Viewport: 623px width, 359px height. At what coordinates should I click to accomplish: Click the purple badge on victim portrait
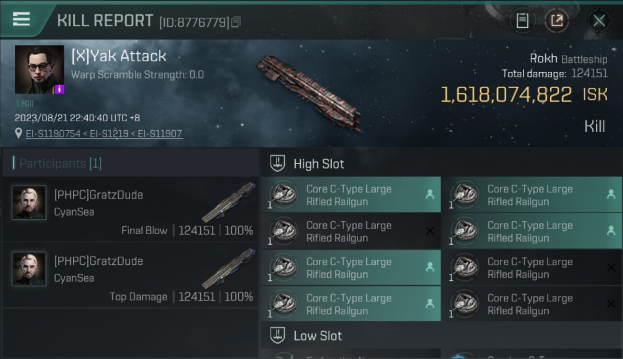point(60,90)
